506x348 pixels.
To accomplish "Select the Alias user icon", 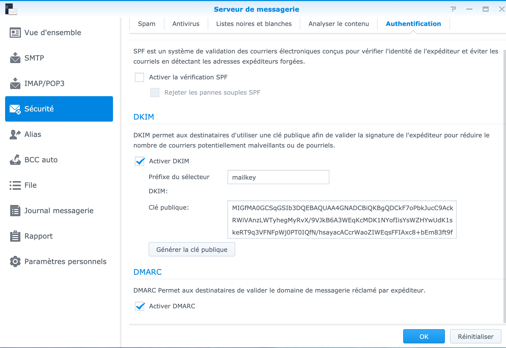I will (x=15, y=134).
